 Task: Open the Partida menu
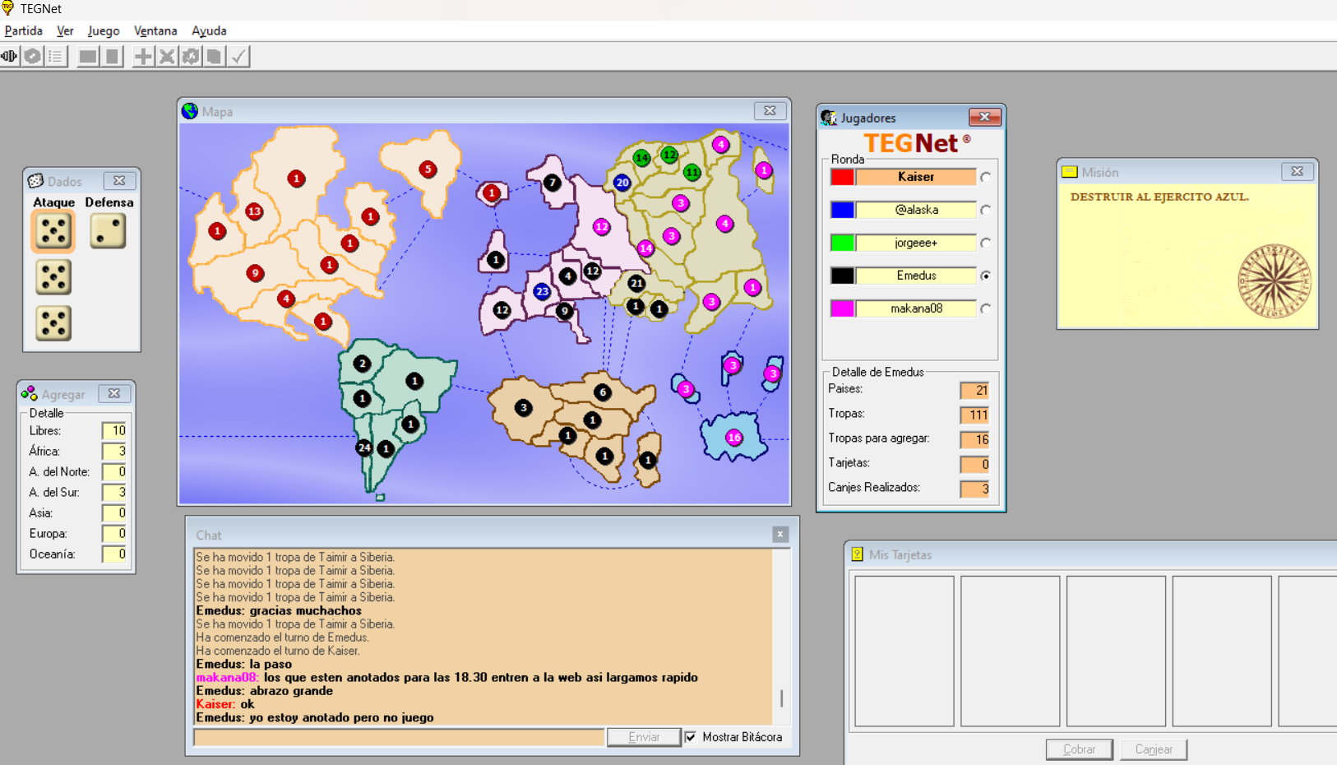point(24,30)
